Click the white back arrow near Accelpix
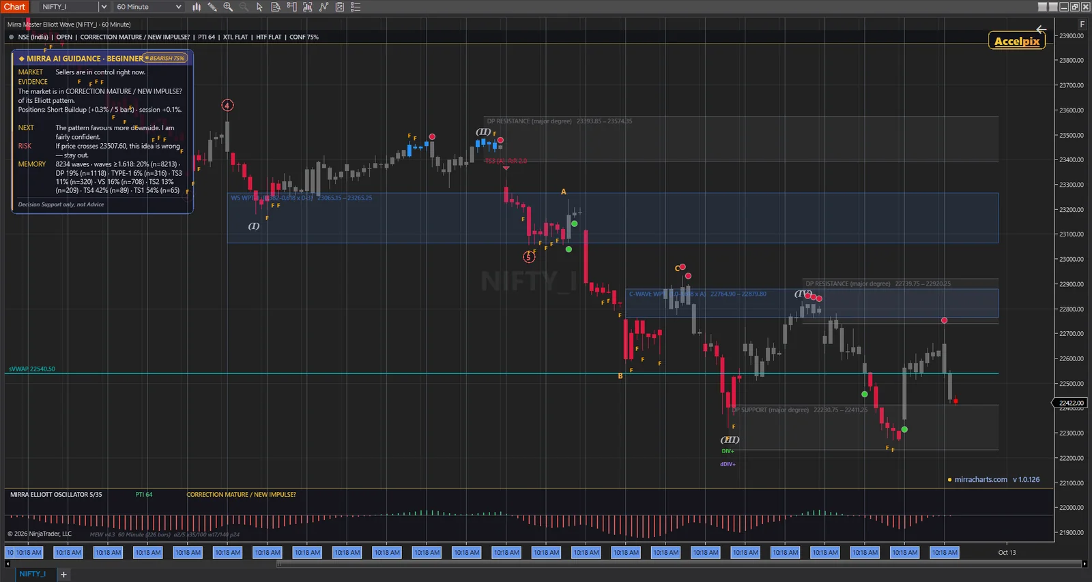 (1041, 29)
